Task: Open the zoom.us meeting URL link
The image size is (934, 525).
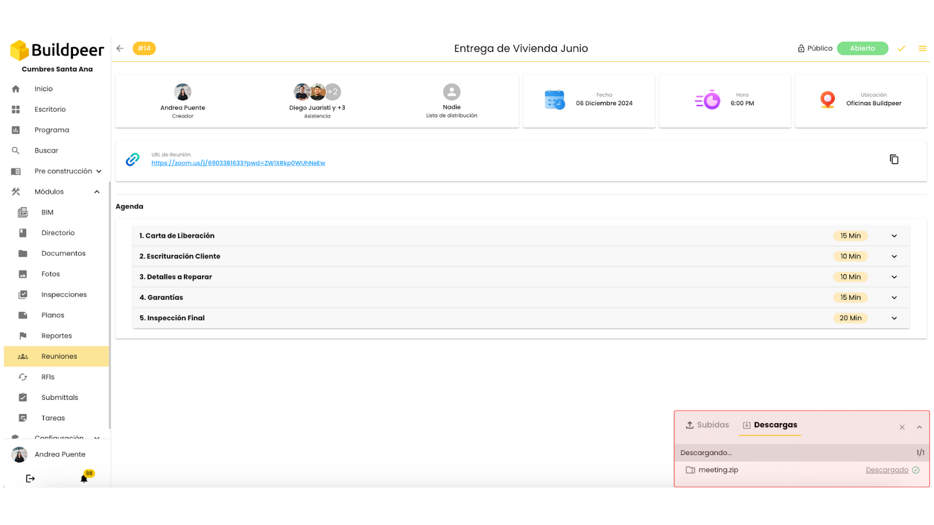Action: click(x=238, y=163)
